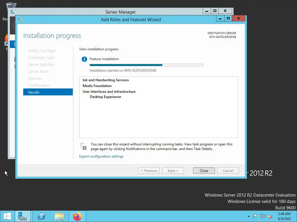Click the Close button in the wizard
The image size is (297, 222).
click(204, 171)
